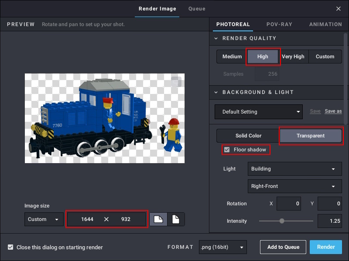Screen dimensions: 349x261
Task: Open the POV-Ray tab
Action: [279, 24]
